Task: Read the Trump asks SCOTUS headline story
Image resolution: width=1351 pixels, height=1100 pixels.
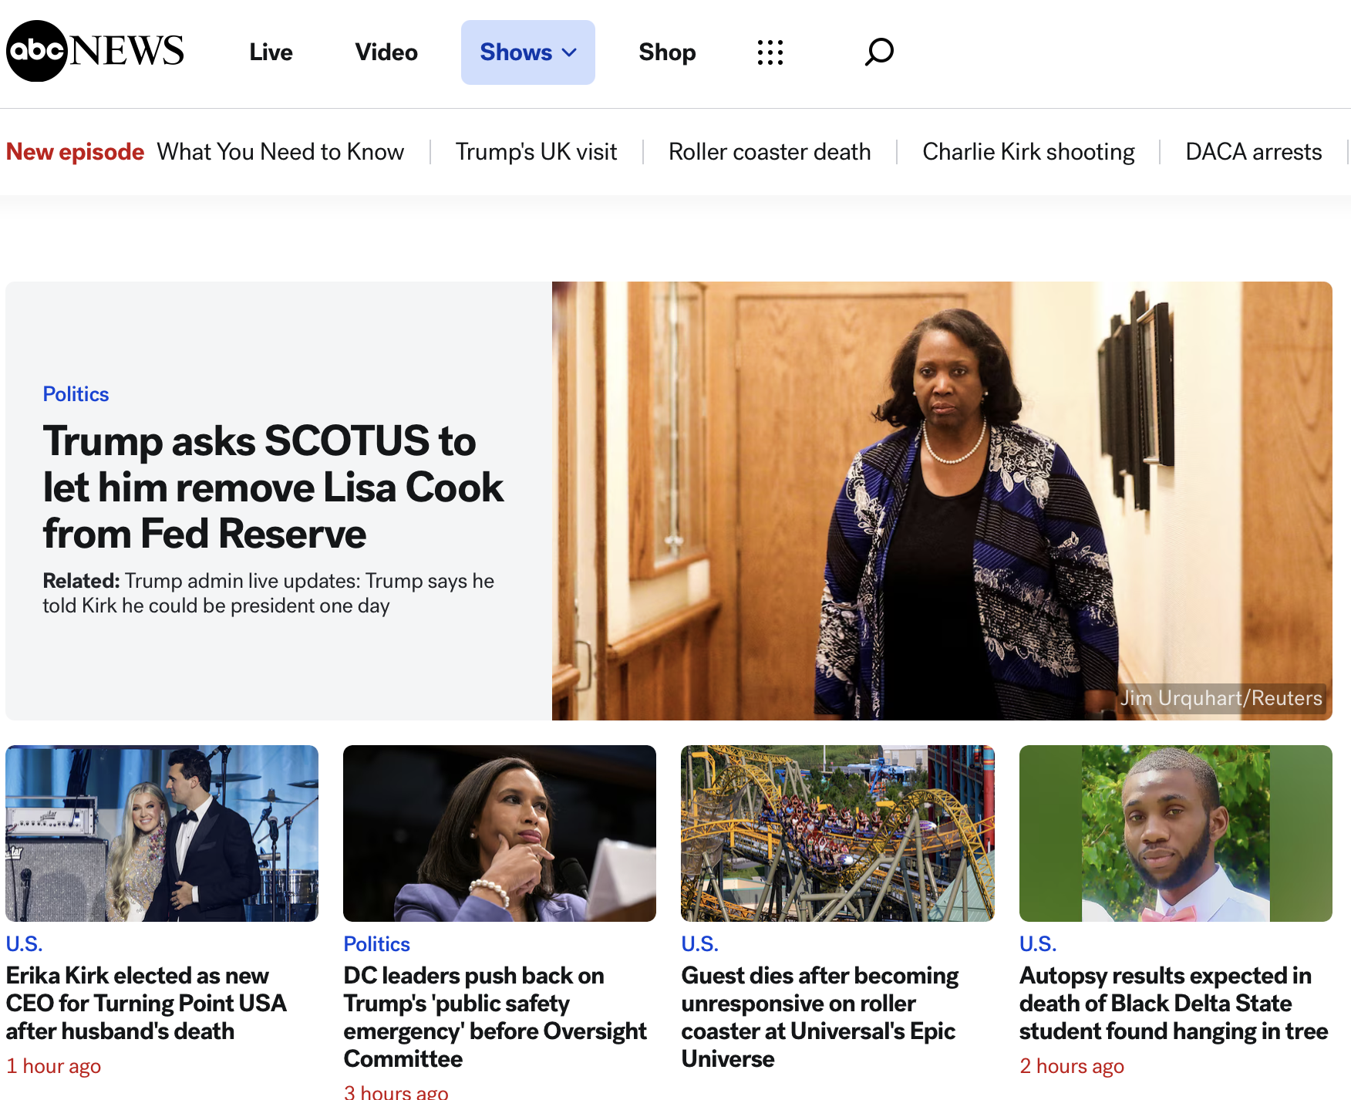Action: click(273, 487)
